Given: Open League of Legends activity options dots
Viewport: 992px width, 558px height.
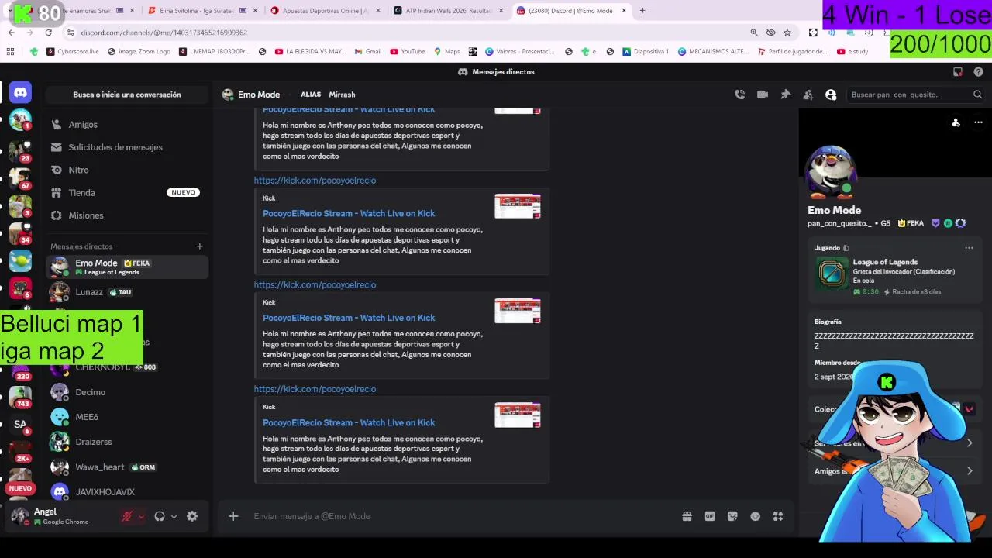Looking at the screenshot, I should click(x=969, y=248).
